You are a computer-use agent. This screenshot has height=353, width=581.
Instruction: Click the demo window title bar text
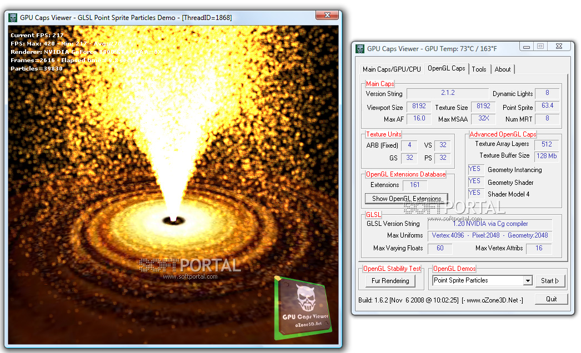click(x=126, y=18)
